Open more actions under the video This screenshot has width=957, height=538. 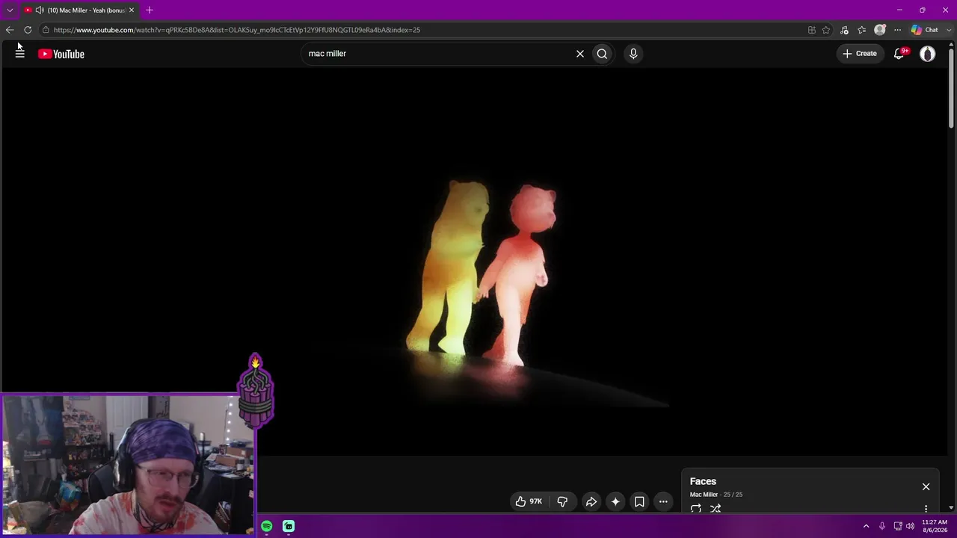click(663, 501)
